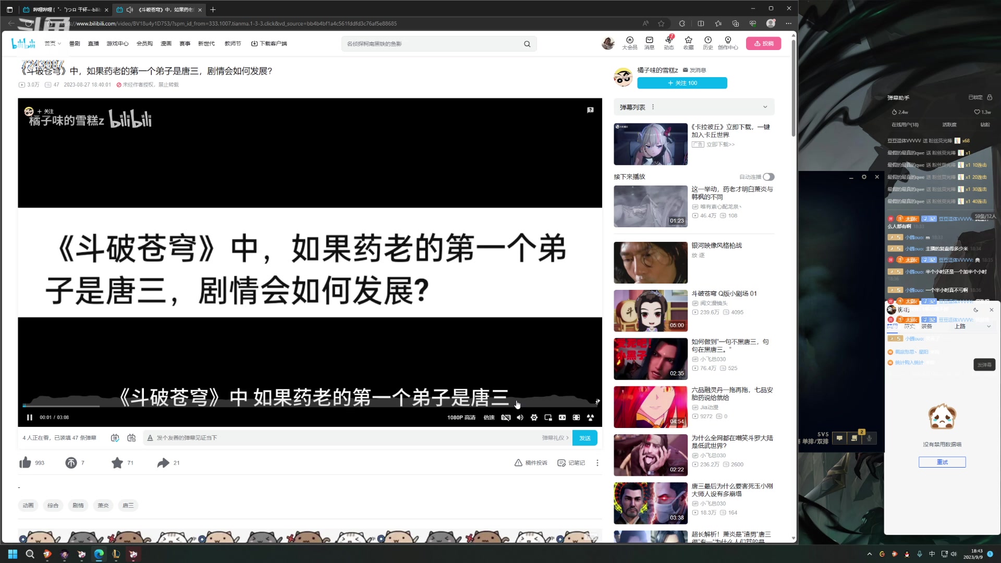Click the 发送 send button
The width and height of the screenshot is (1001, 563).
584,438
